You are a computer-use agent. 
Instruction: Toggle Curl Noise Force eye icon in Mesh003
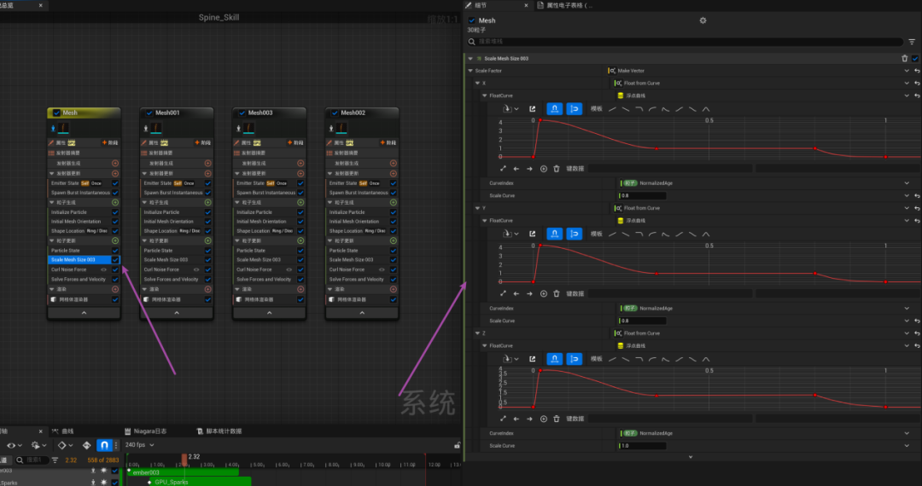click(x=289, y=270)
